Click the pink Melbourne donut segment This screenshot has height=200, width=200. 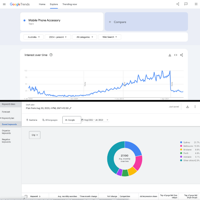click(x=138, y=163)
